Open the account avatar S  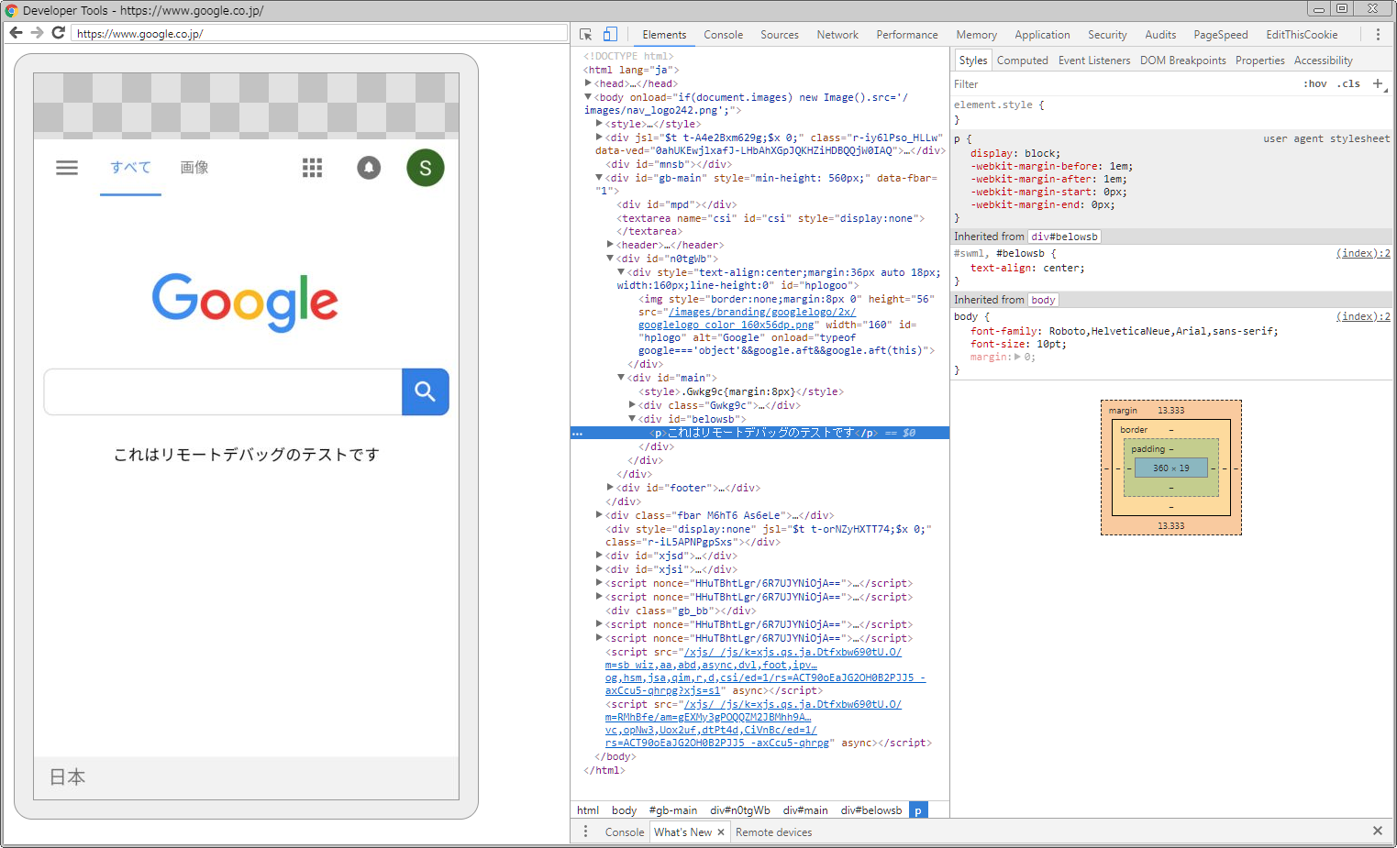pos(426,168)
